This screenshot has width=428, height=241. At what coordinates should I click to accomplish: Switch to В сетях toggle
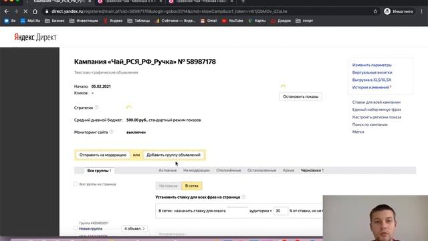point(192,186)
